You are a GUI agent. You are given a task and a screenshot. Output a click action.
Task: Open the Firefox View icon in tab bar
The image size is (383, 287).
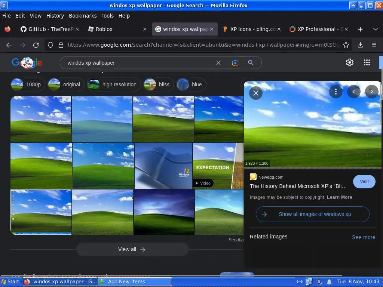[7, 29]
